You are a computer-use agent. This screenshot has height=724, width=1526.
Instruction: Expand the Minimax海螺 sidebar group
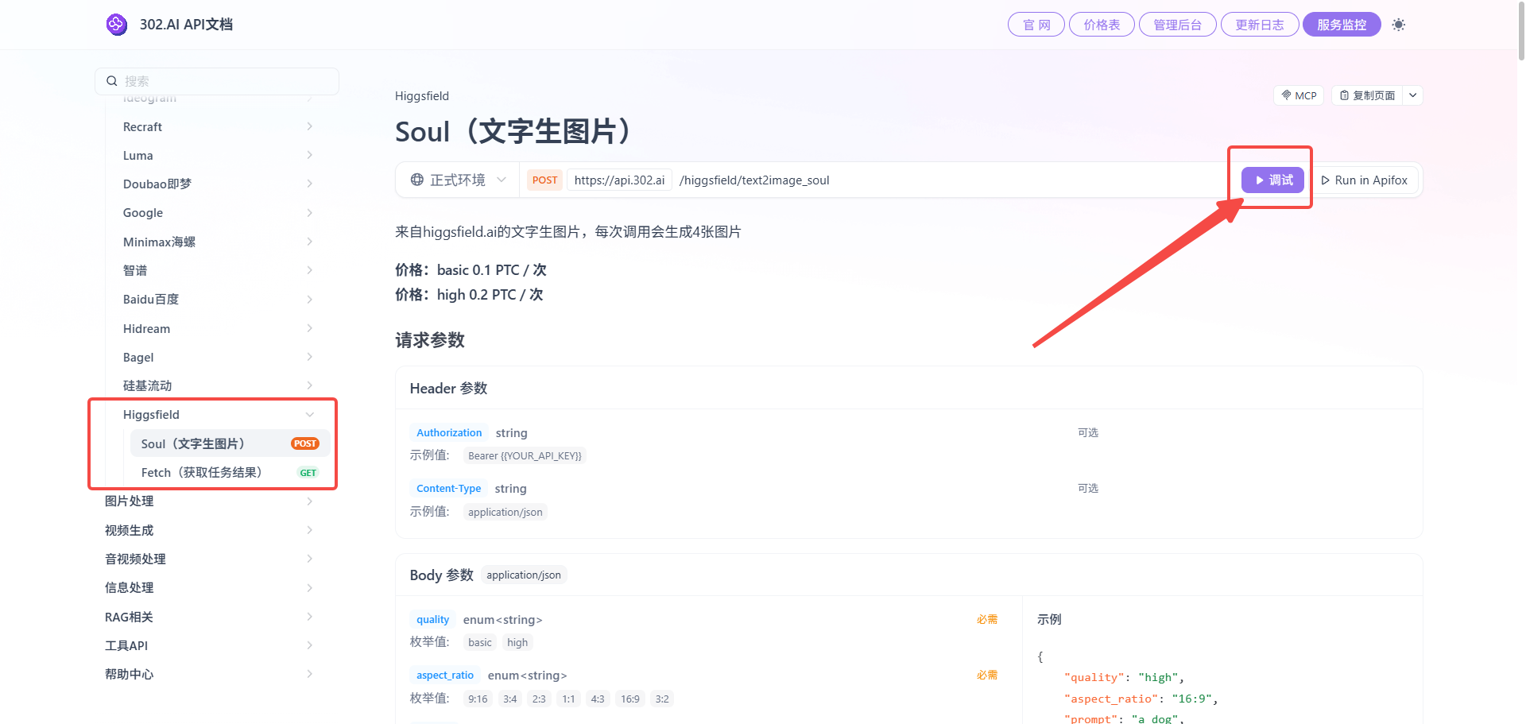click(218, 242)
